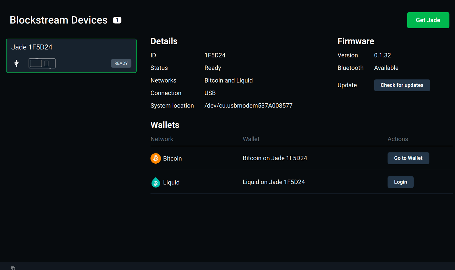Click the Networks label in Details

pyautogui.click(x=163, y=81)
